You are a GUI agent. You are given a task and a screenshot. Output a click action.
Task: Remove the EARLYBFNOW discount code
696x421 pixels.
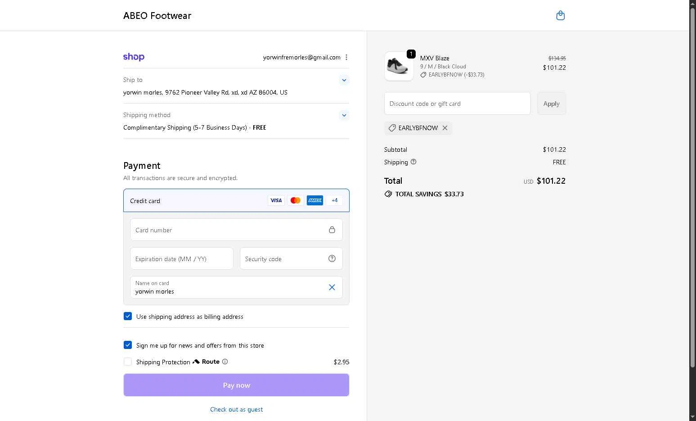(x=445, y=128)
